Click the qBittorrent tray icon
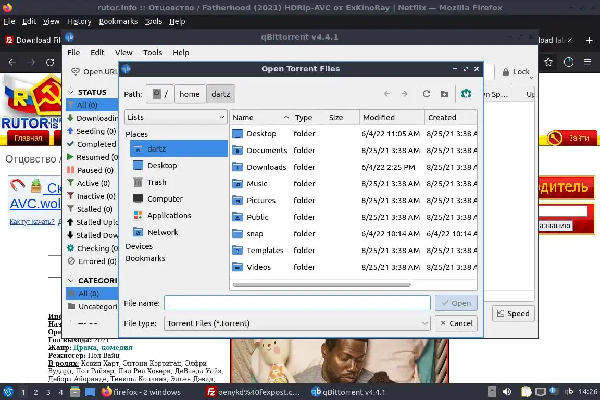The width and height of the screenshot is (600, 400). click(569, 391)
